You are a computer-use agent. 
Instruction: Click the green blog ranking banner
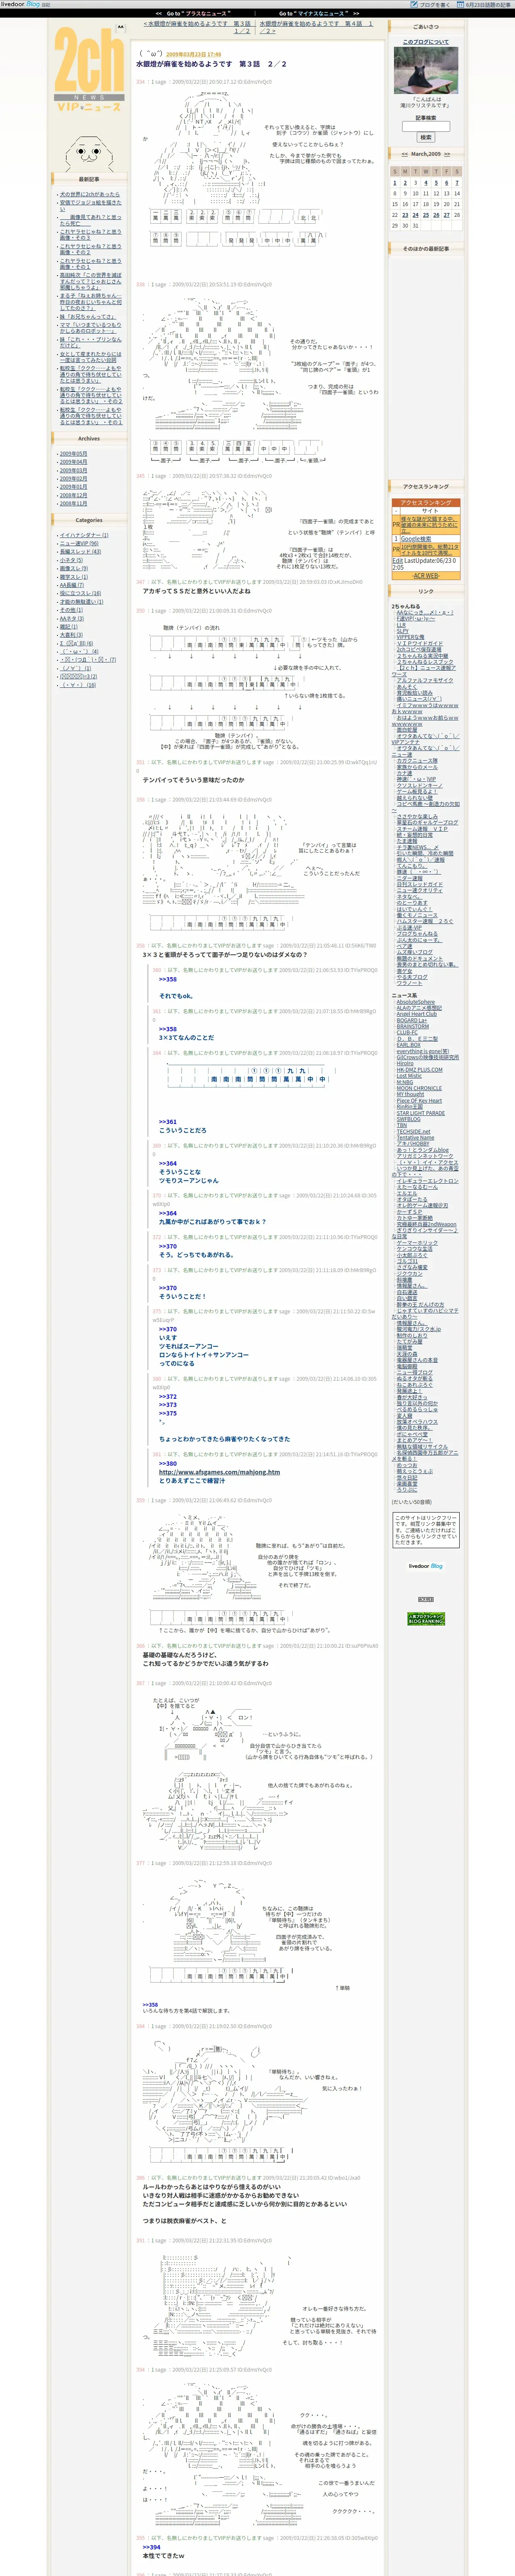click(426, 1618)
